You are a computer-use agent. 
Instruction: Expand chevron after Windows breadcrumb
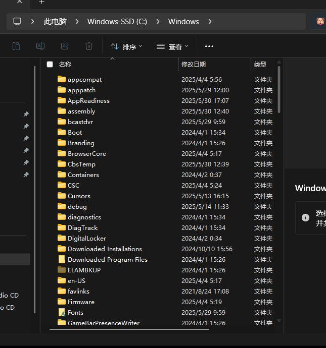210,22
